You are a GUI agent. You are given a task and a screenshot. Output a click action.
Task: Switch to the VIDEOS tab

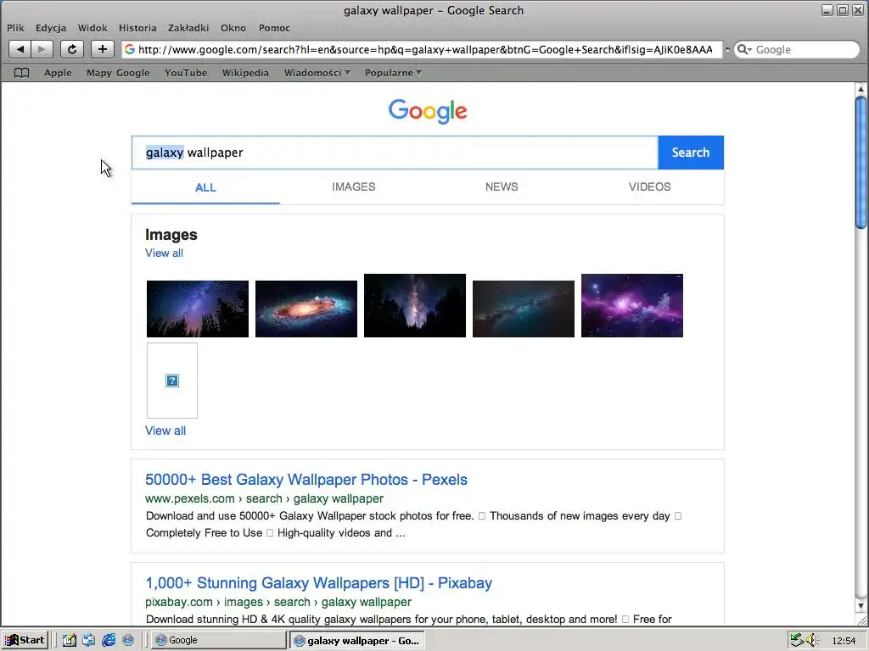point(649,187)
